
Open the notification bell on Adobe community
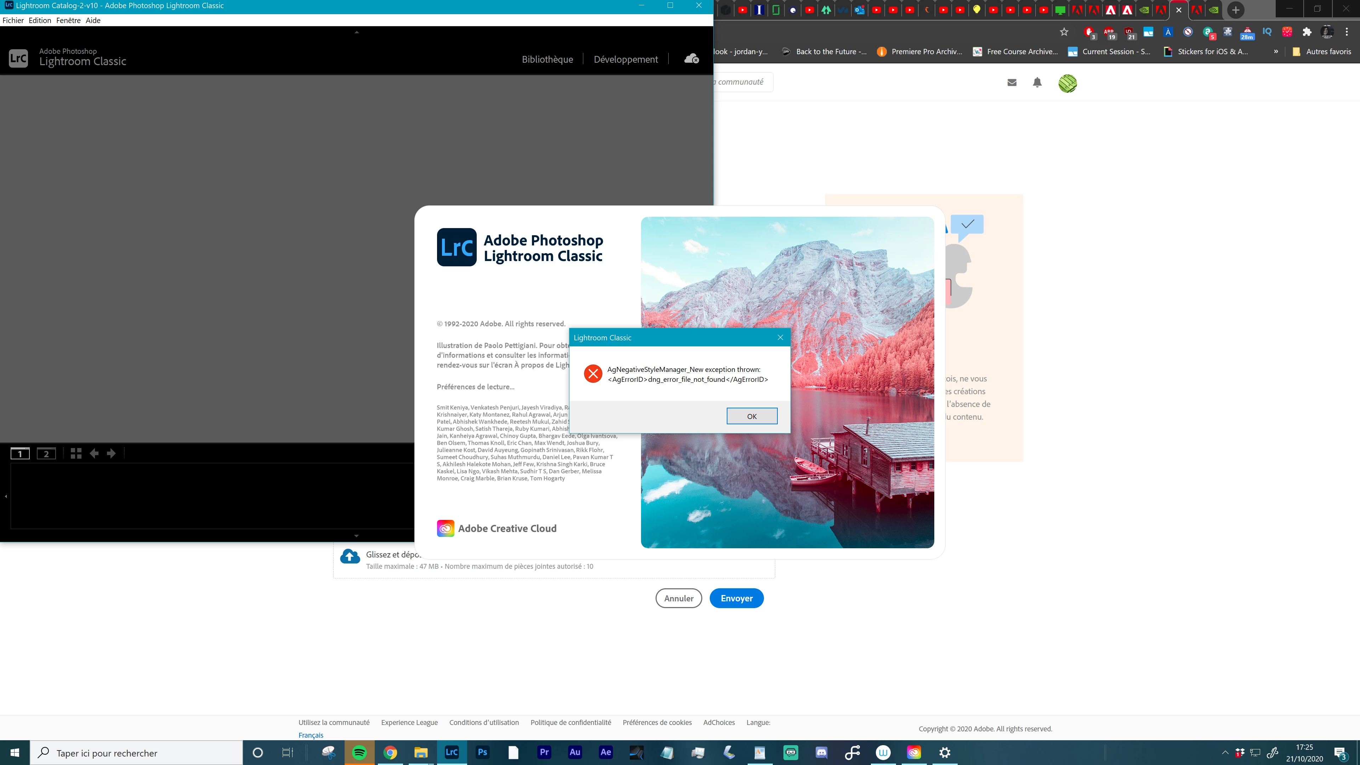click(x=1037, y=83)
